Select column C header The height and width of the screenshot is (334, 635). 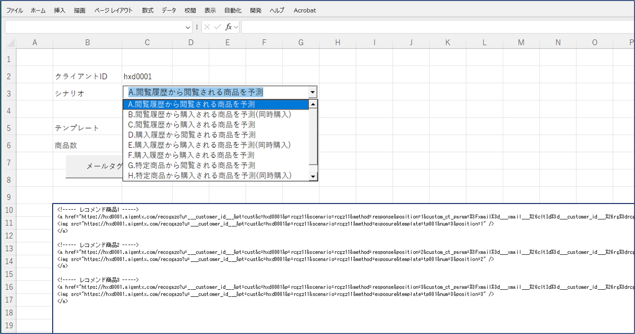(147, 43)
